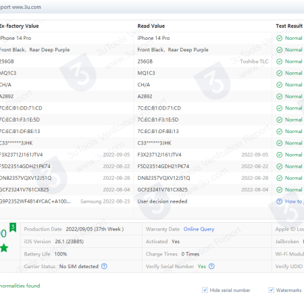304x304 pixels.
Task: Uncheck the Watermarks checkbox
Action: coord(272,290)
